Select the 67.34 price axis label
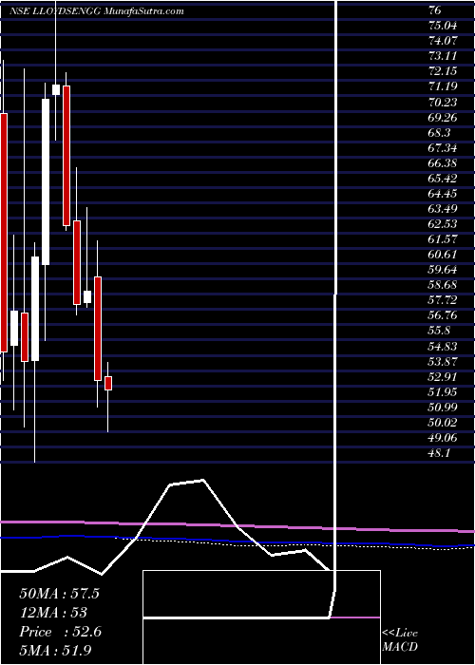The width and height of the screenshot is (475, 665). pos(443,147)
